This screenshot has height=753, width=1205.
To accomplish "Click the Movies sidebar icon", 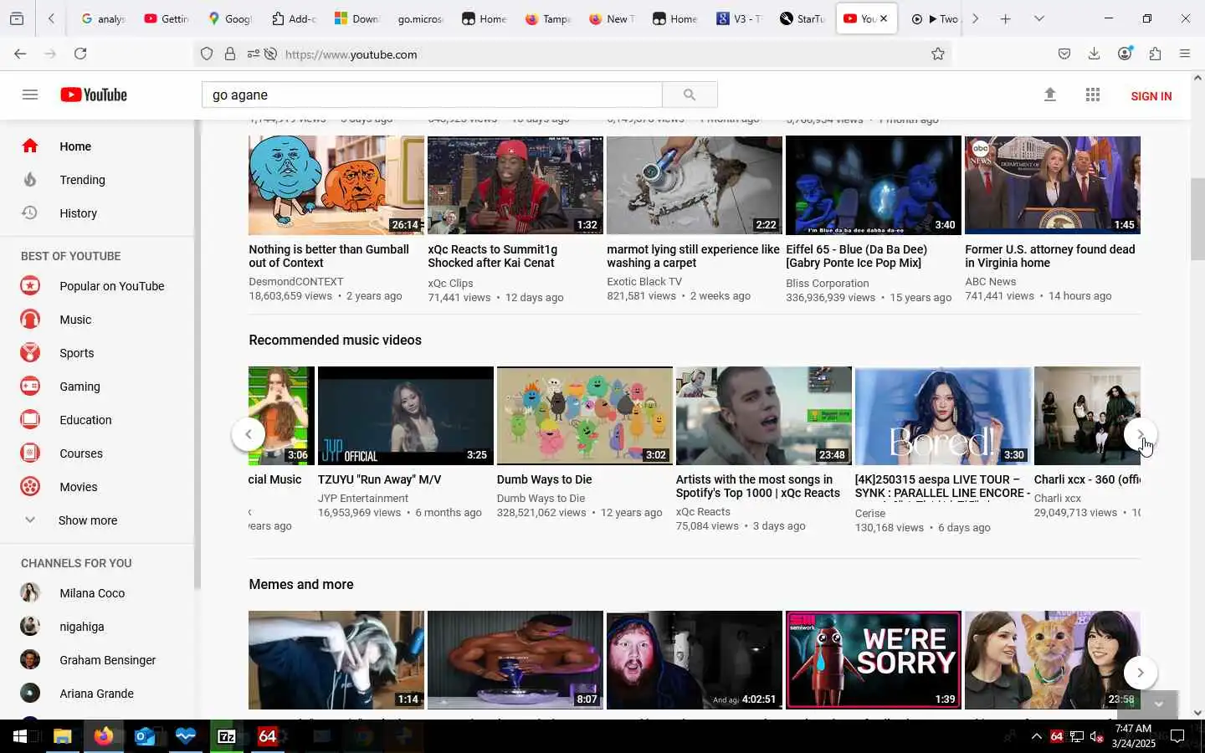I will coord(30,487).
